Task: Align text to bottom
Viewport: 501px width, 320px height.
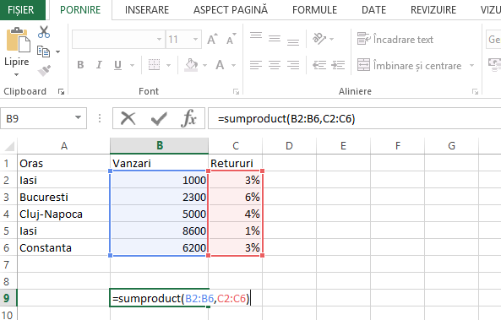Action: 293,42
